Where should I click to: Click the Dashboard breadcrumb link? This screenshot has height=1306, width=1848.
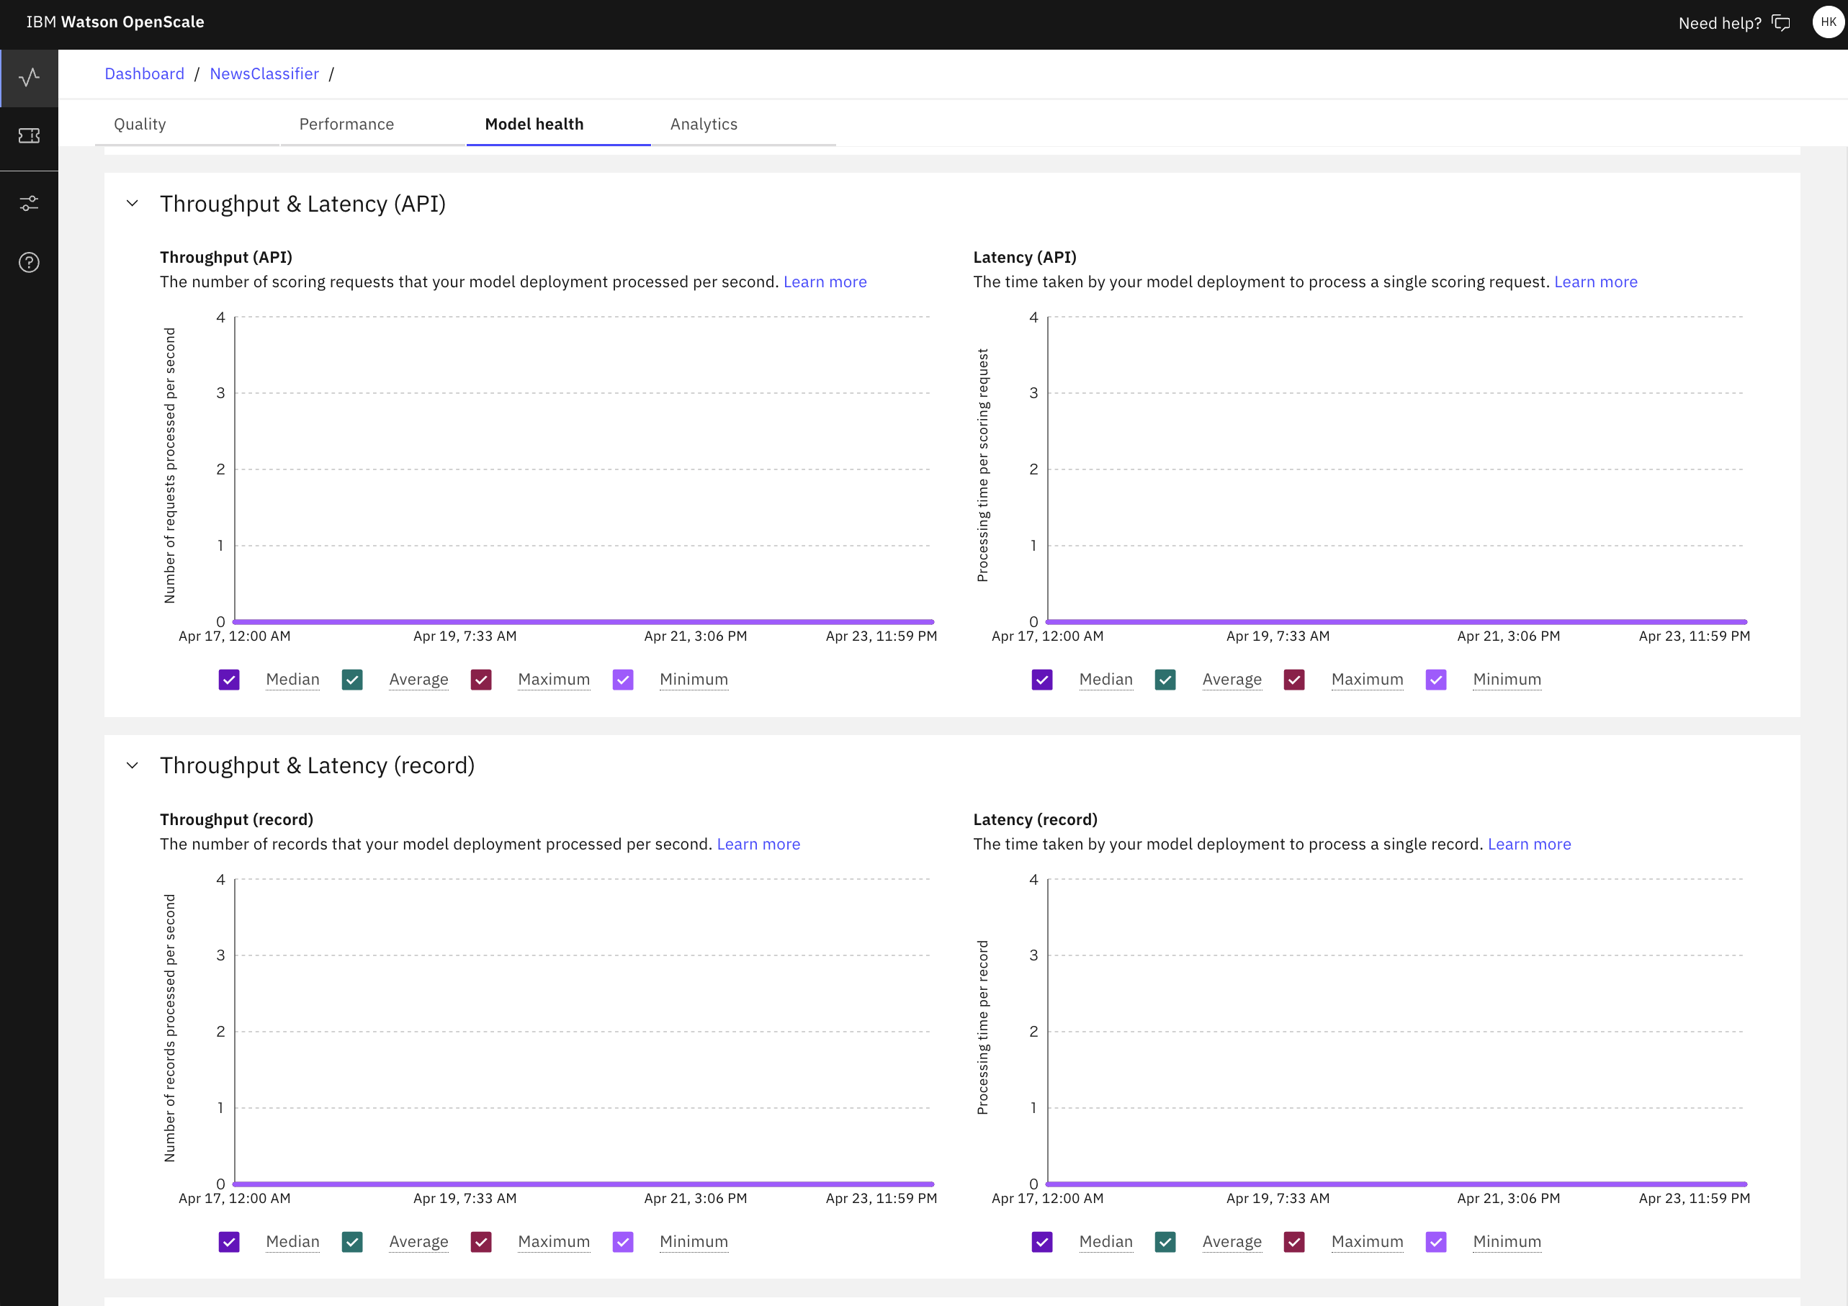click(144, 74)
